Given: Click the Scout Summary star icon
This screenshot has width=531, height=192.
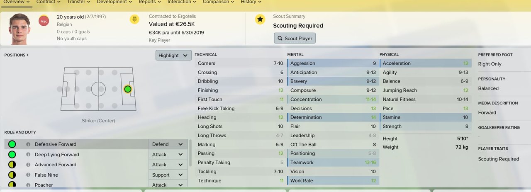Looking at the screenshot, I should coord(260,19).
